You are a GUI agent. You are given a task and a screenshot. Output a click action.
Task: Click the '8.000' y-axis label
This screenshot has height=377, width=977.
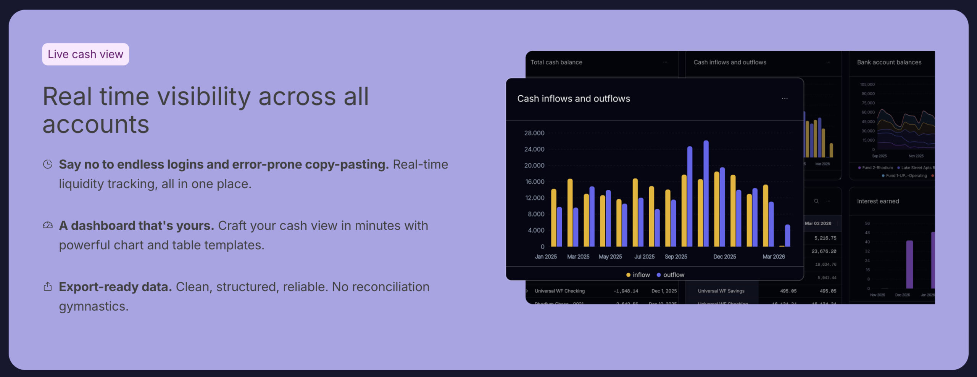pyautogui.click(x=536, y=214)
